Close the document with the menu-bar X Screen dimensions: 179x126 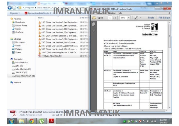click(169, 13)
